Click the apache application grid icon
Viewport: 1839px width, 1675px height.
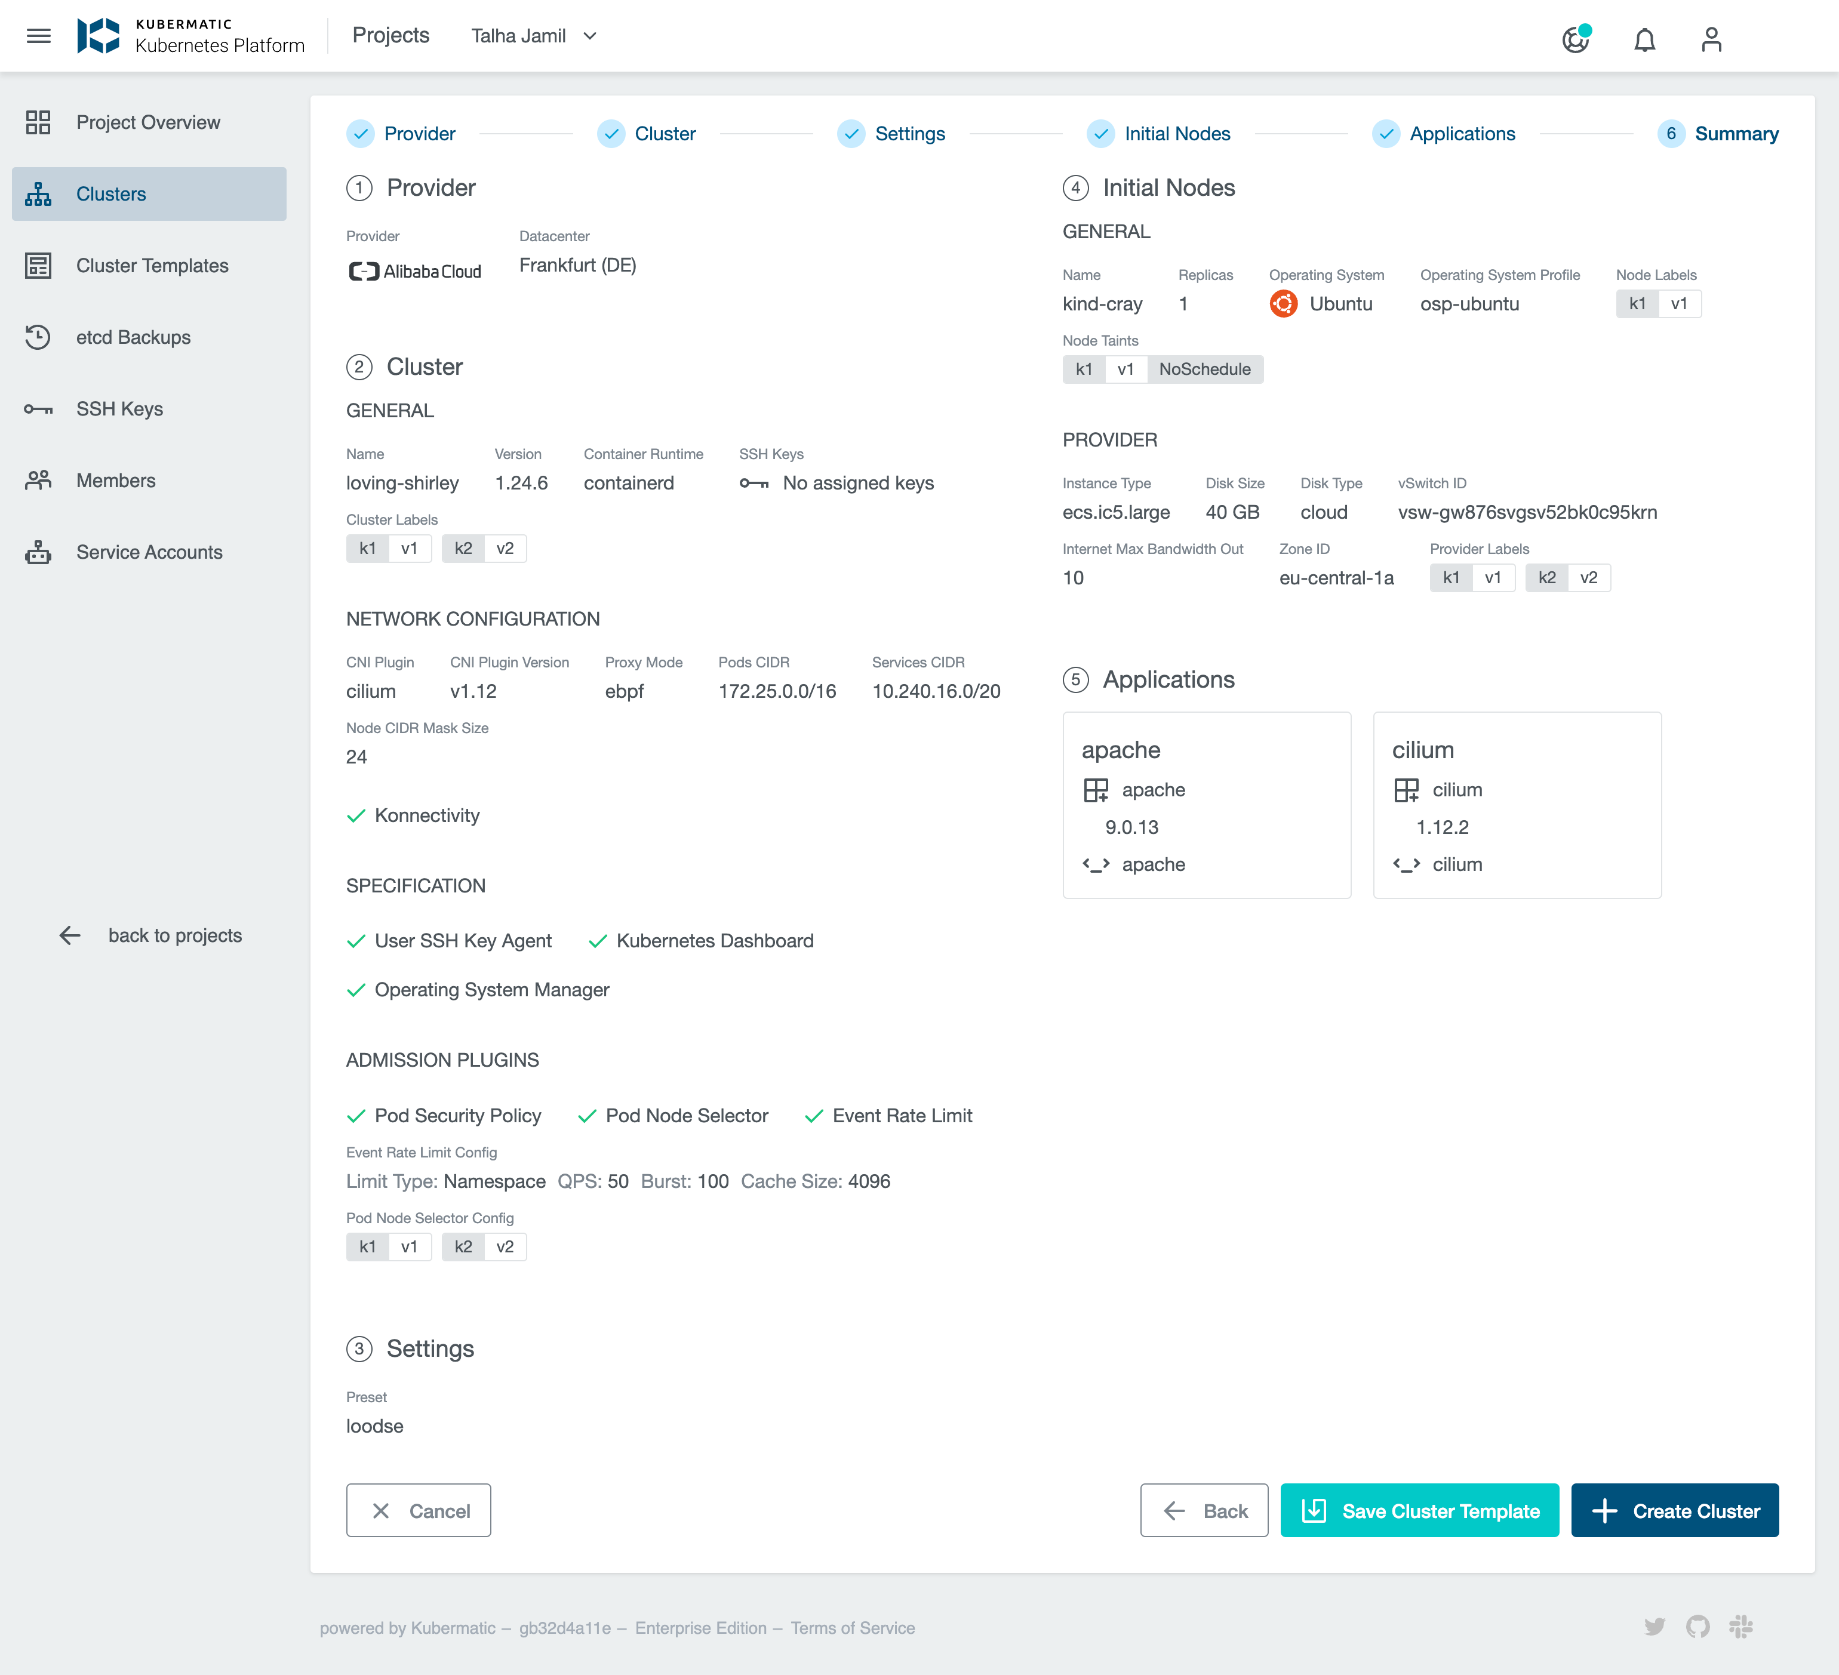pos(1096,790)
